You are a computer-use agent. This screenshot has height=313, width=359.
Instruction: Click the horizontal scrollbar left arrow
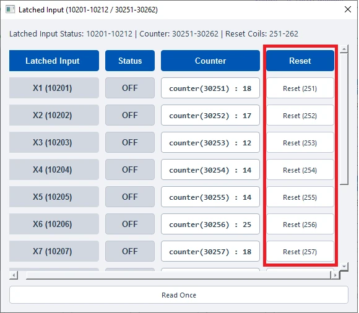[14, 275]
